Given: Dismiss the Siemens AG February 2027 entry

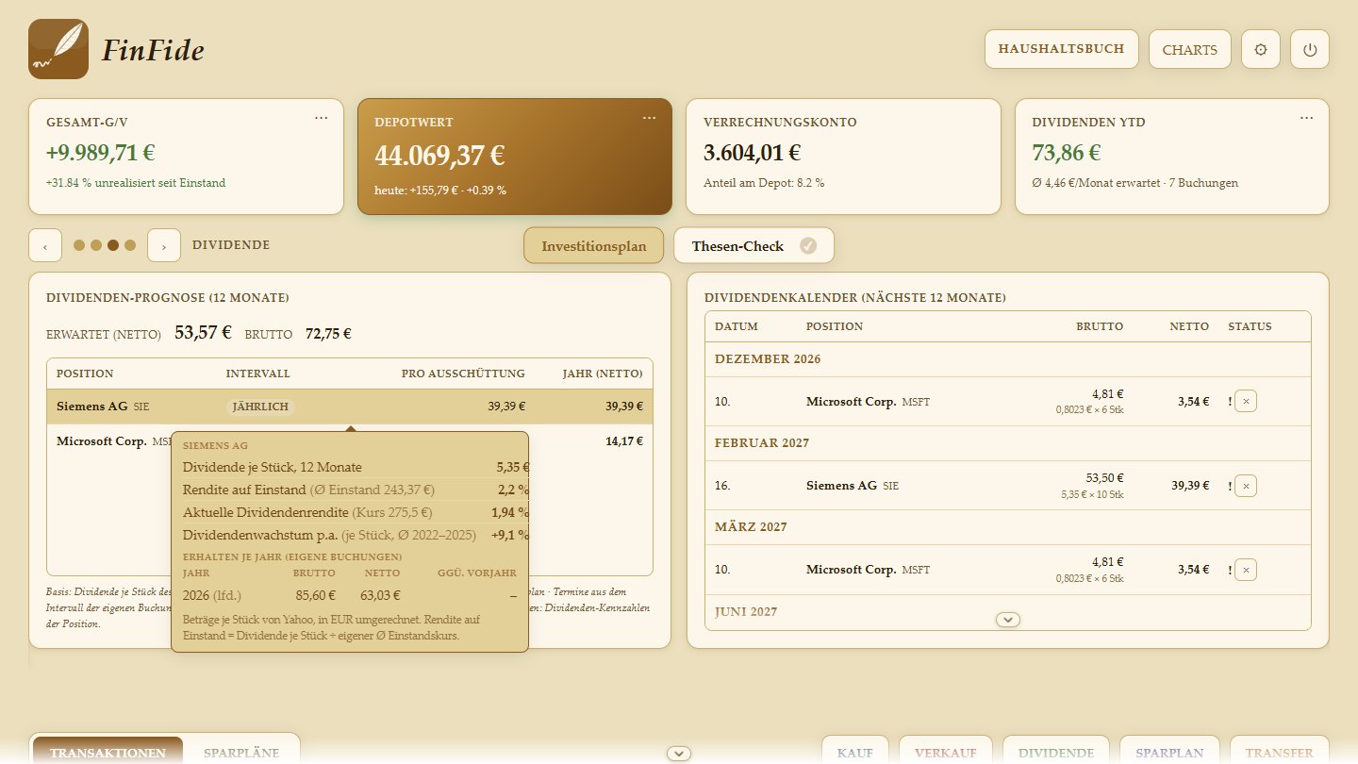Looking at the screenshot, I should click(1246, 486).
